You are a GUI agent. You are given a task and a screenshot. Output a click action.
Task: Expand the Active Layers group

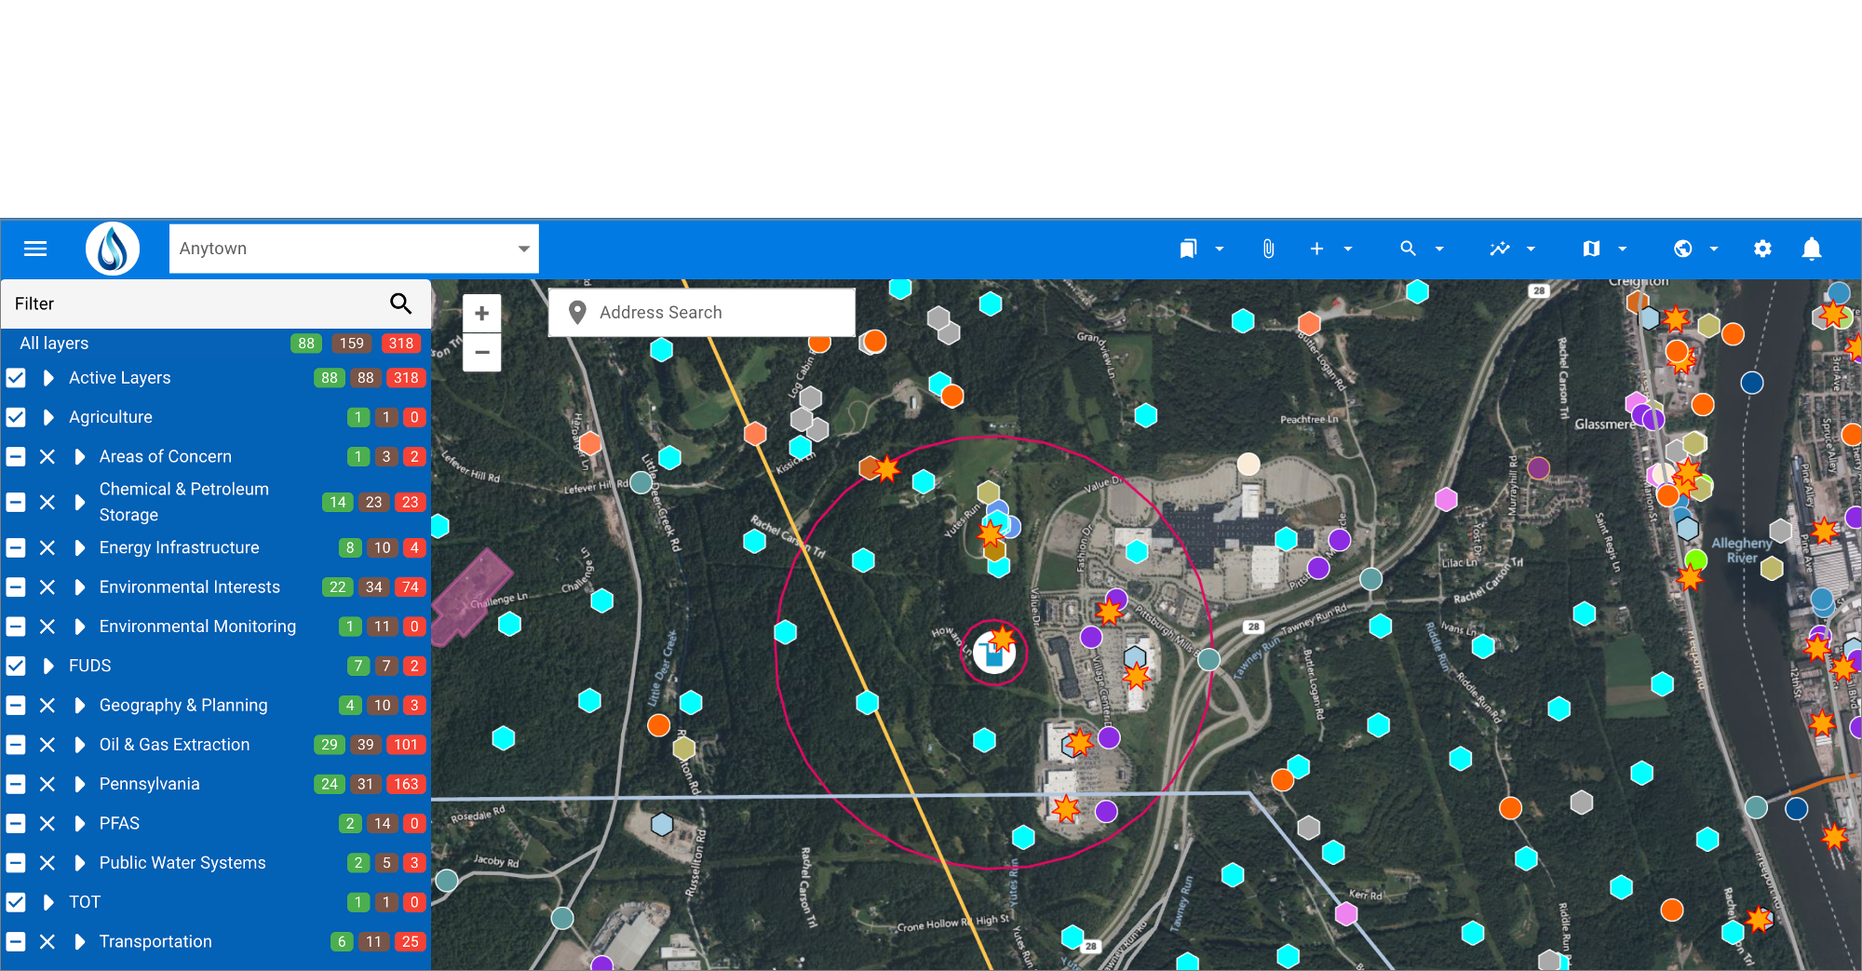pyautogui.click(x=48, y=378)
